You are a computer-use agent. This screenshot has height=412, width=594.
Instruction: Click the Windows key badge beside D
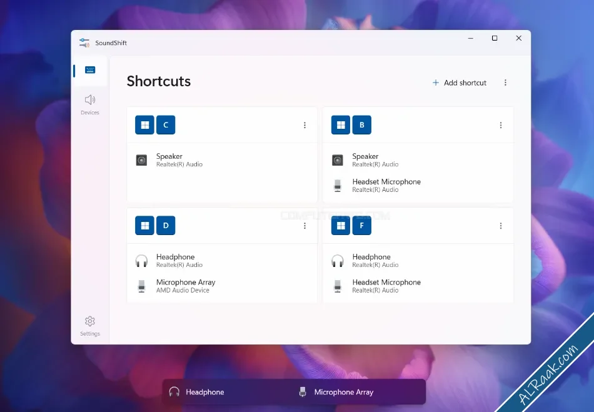[144, 226]
